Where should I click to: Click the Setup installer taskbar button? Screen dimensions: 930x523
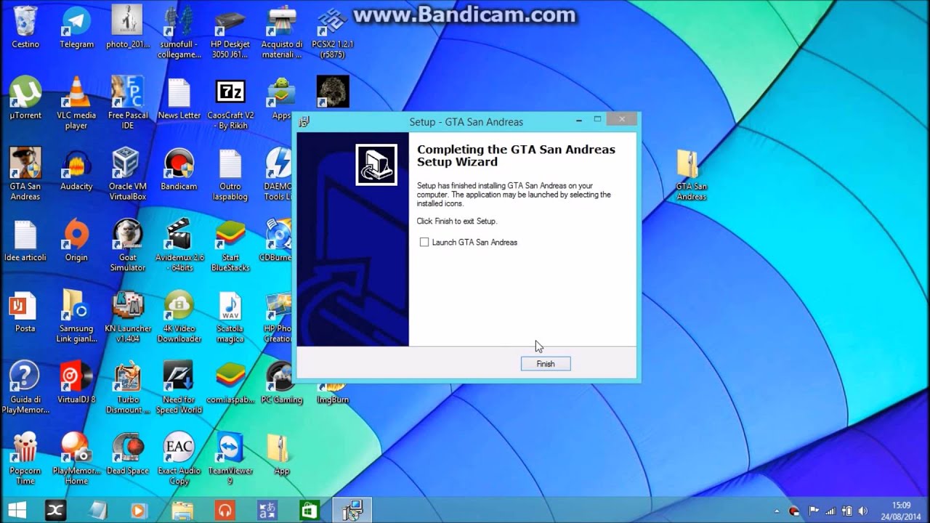point(352,510)
